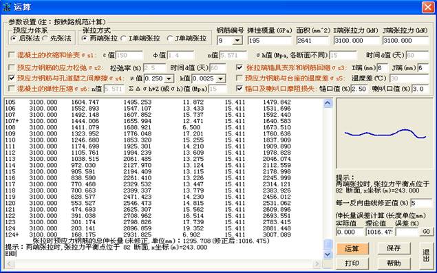437x273 pixels.
Task: Click the results list scroll-down arrow
Action: point(328,254)
